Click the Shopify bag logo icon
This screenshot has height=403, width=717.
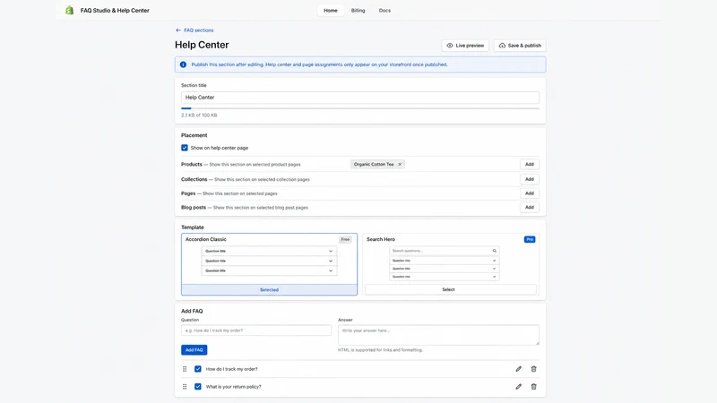(70, 10)
